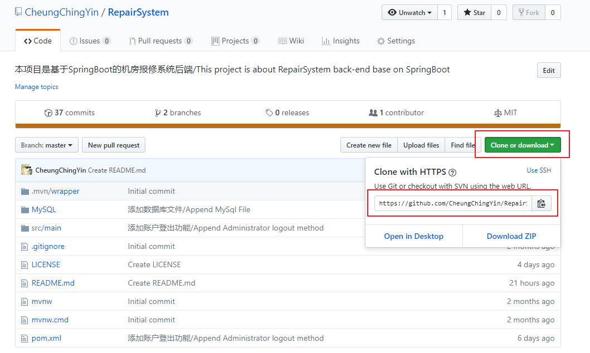Toggle Clone or download dropdown
Screen dimensions: 590x353
tap(523, 145)
